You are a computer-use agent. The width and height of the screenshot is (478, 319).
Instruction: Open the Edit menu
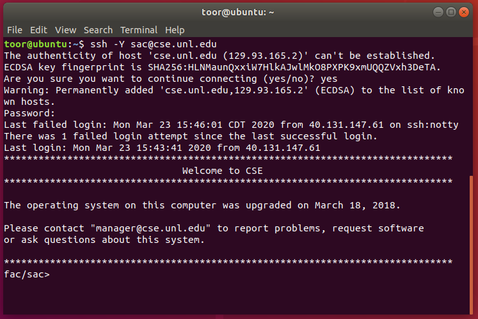coord(38,30)
